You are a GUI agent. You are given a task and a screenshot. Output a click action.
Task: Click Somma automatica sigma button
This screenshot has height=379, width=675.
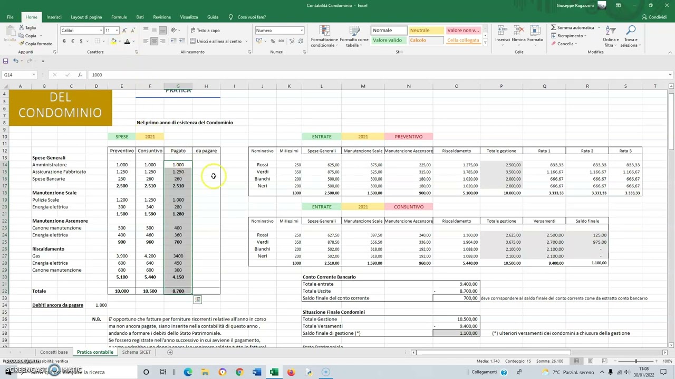pyautogui.click(x=573, y=27)
